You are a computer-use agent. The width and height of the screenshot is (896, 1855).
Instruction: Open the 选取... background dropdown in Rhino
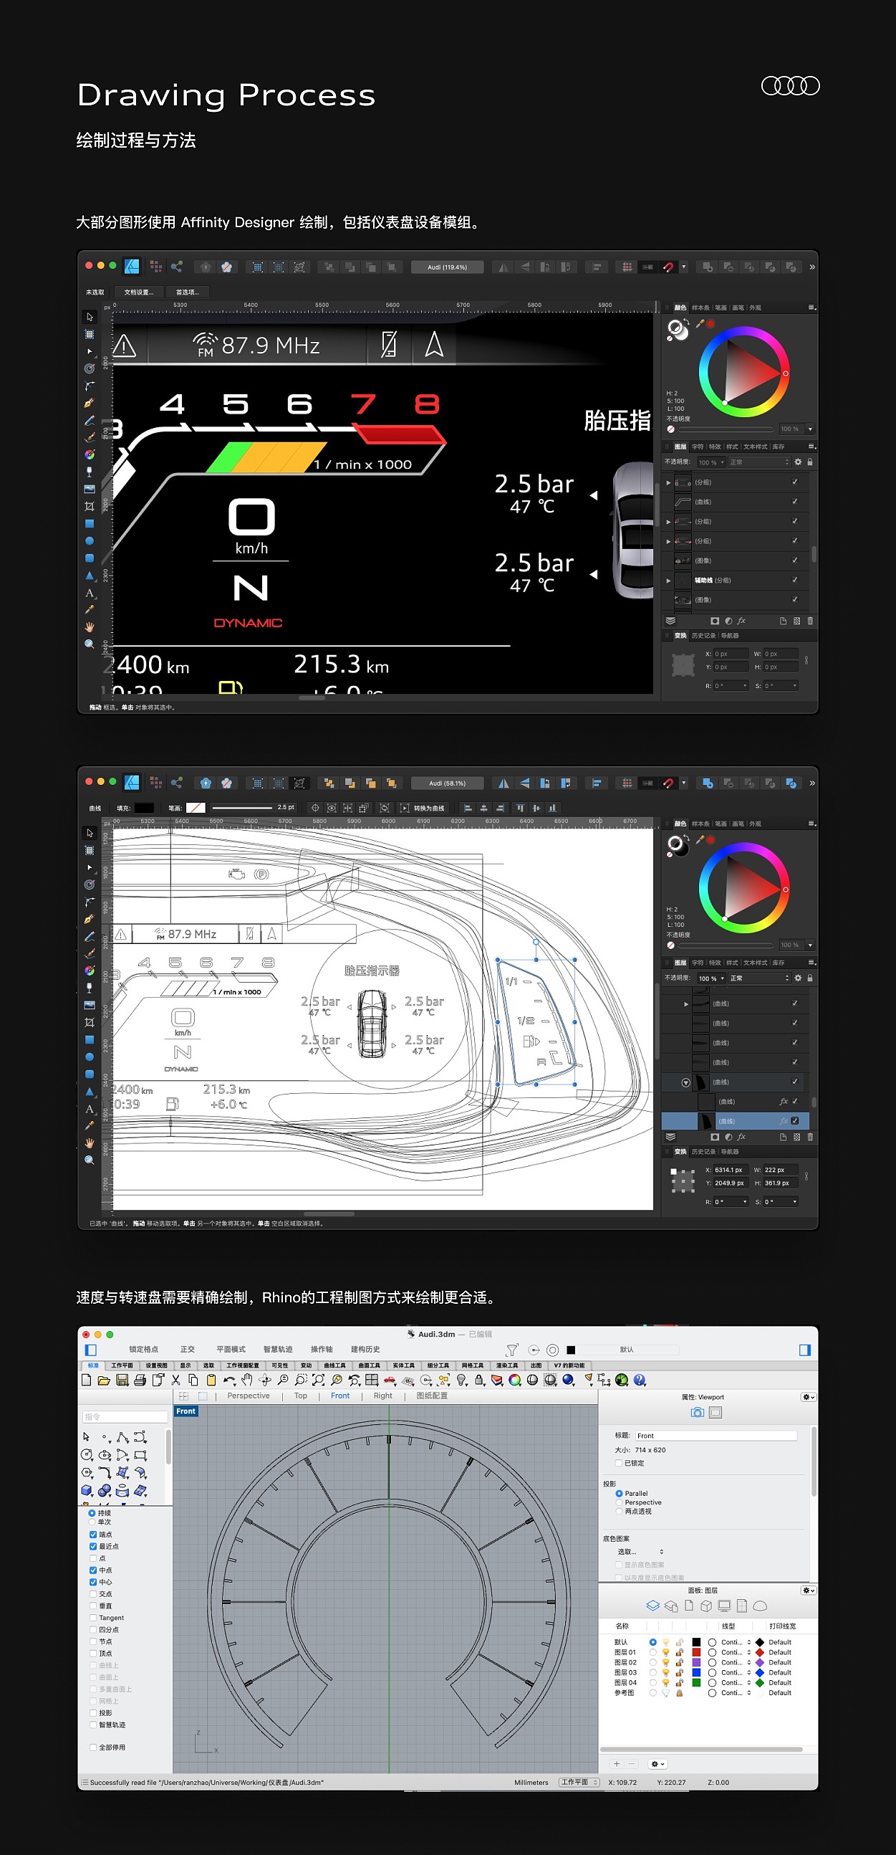click(x=640, y=1551)
